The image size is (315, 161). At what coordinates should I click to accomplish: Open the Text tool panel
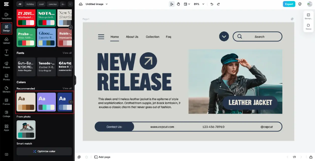(x=6, y=53)
